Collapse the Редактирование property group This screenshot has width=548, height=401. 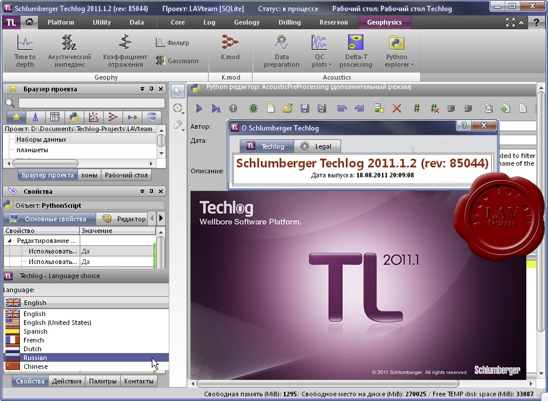[9, 241]
